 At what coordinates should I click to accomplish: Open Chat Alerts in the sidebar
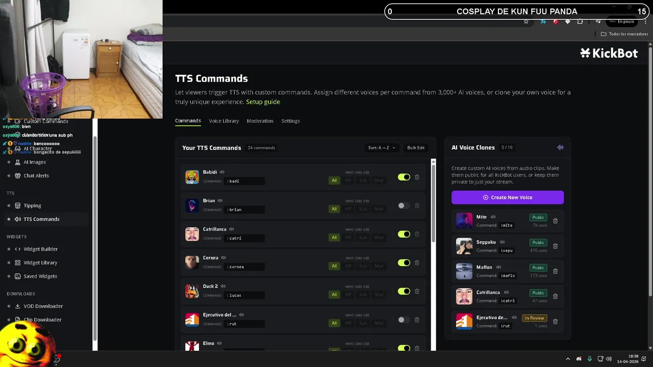pyautogui.click(x=36, y=175)
